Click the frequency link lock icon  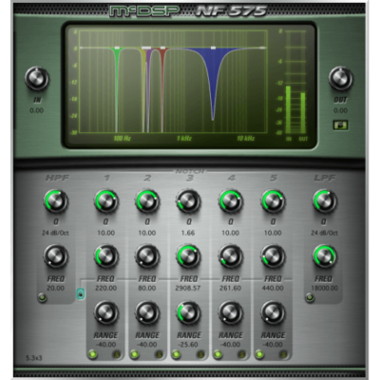point(81,294)
